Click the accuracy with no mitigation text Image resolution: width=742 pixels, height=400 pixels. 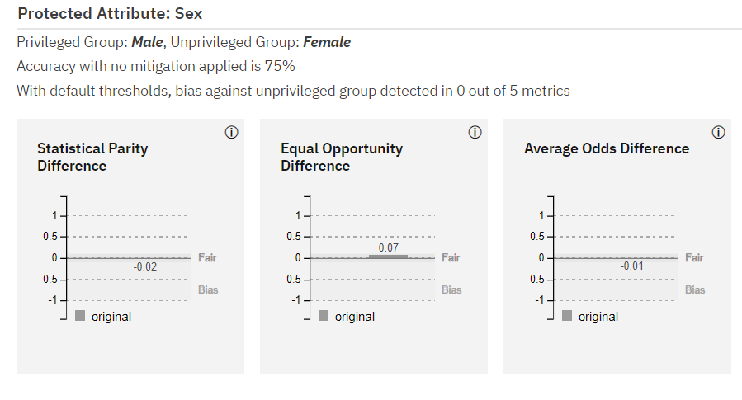pyautogui.click(x=156, y=66)
